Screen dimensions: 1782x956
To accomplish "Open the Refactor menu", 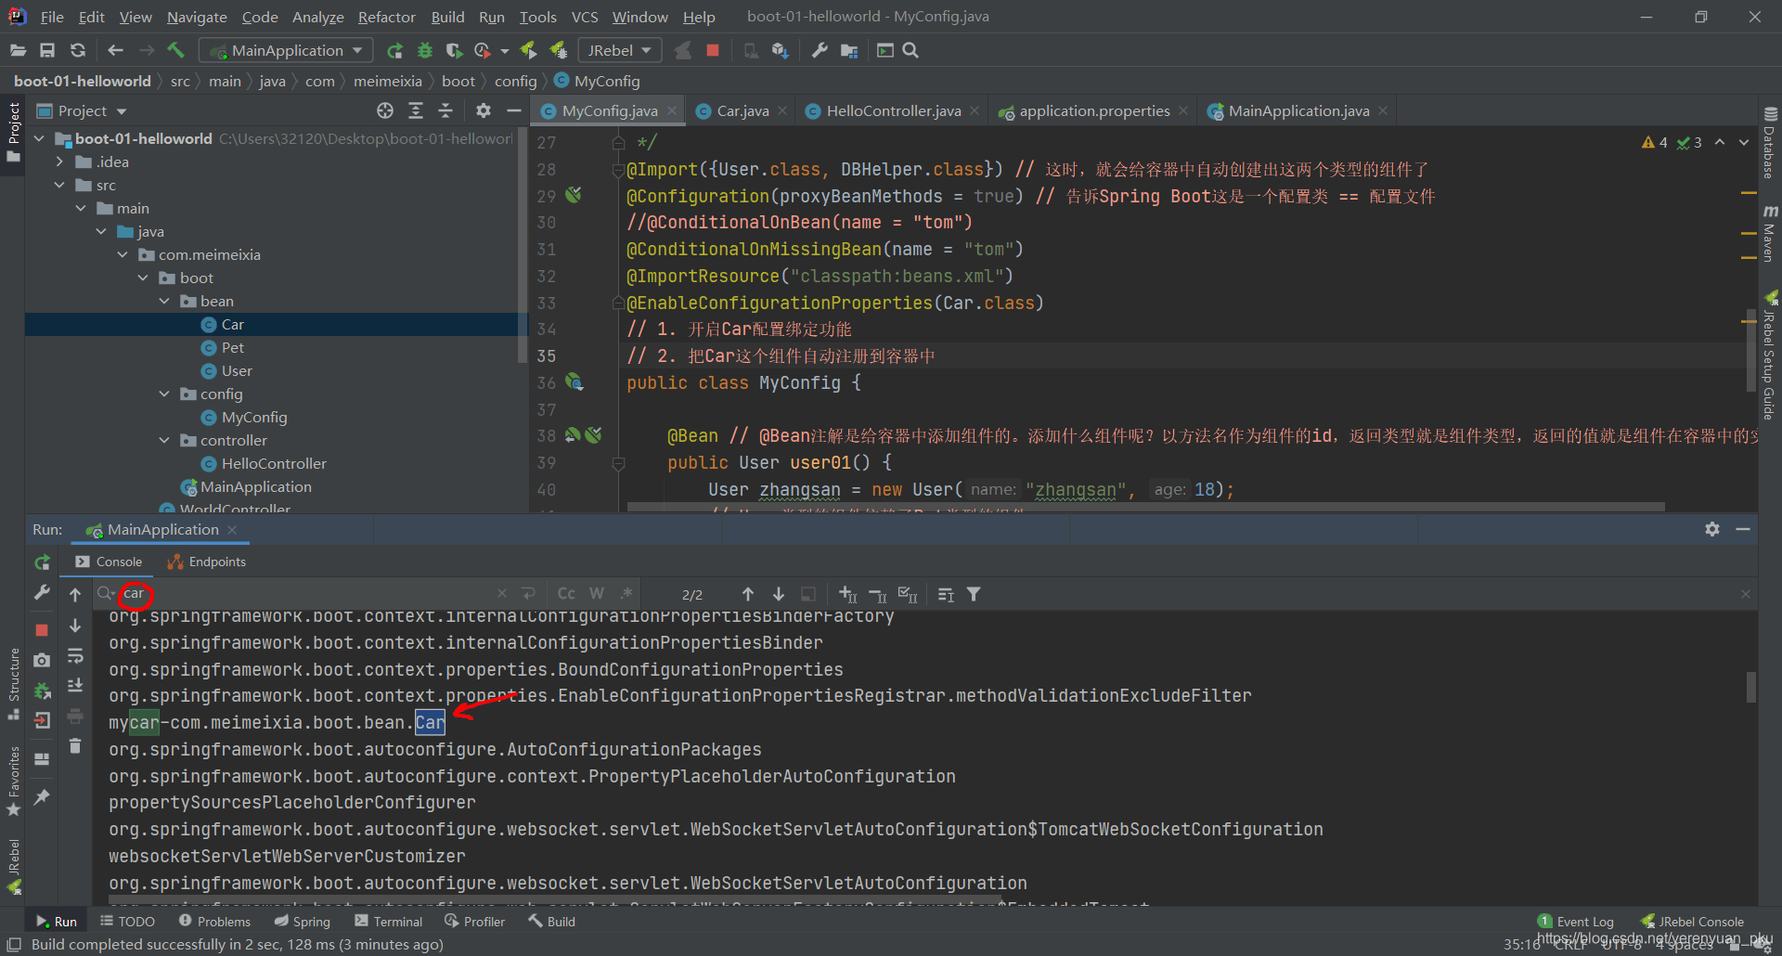I will coord(386,17).
